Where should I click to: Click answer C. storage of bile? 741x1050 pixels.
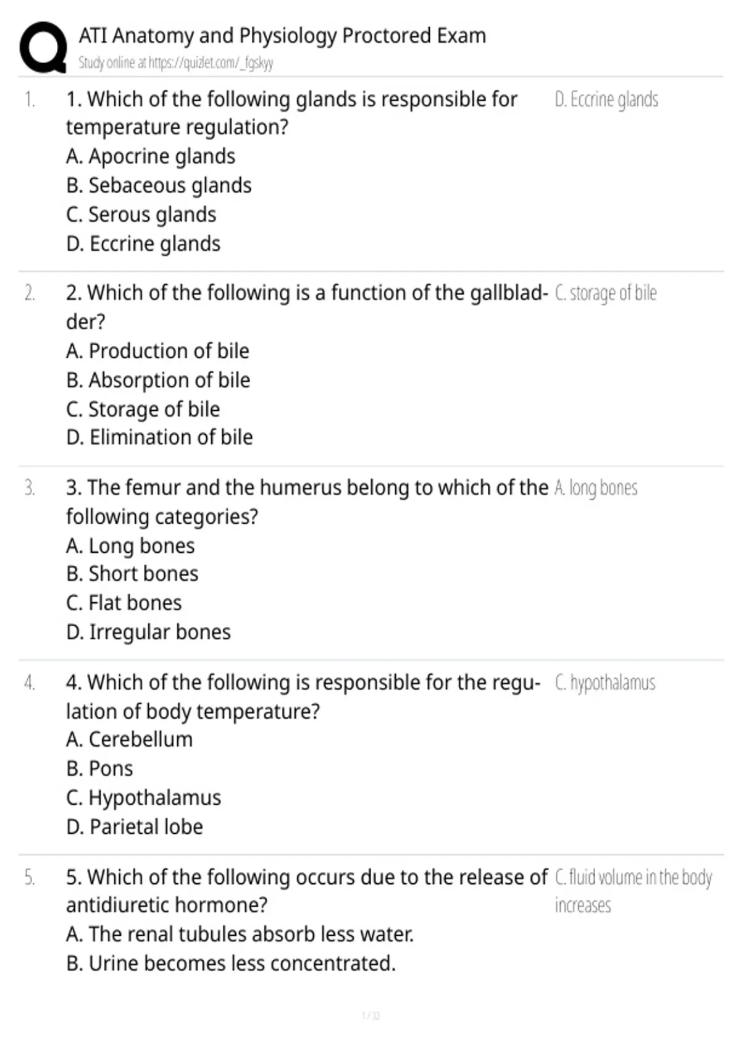tap(606, 293)
